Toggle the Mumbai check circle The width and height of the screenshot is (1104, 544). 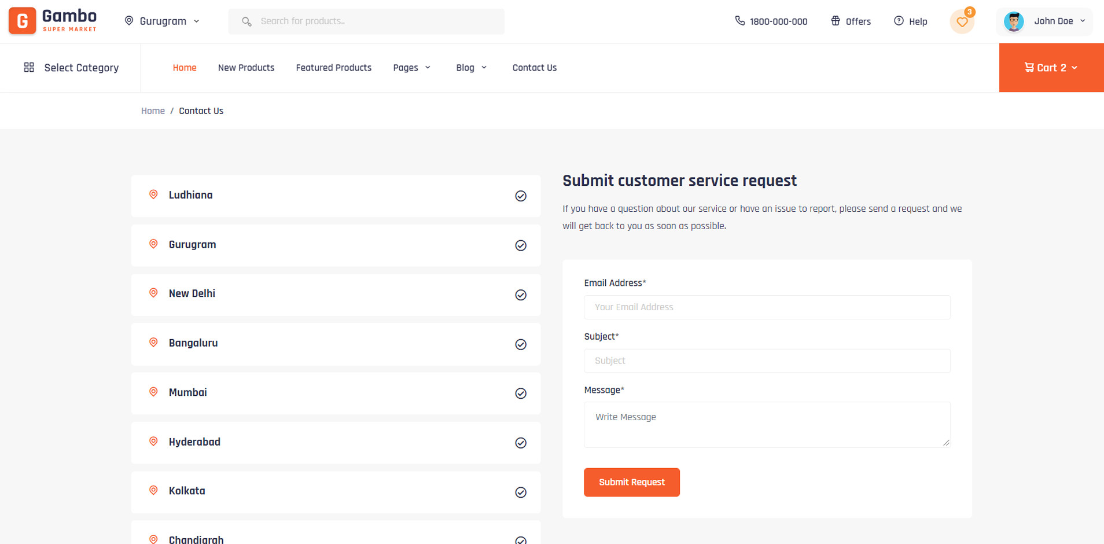[x=521, y=394]
